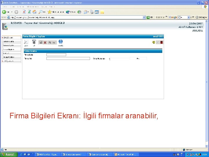The image size is (209, 157).
Task: Click the 'sil' trash bin icon
Action: (x=34, y=42)
